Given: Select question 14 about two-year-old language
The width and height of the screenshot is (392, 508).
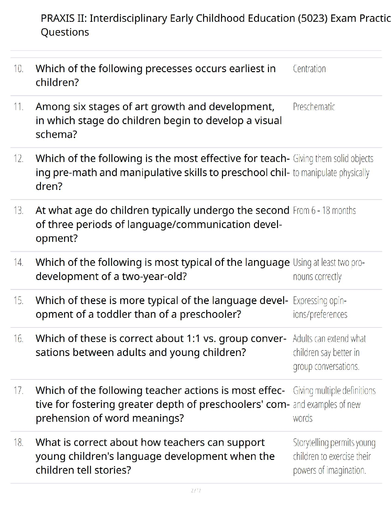Looking at the screenshot, I should (x=163, y=269).
